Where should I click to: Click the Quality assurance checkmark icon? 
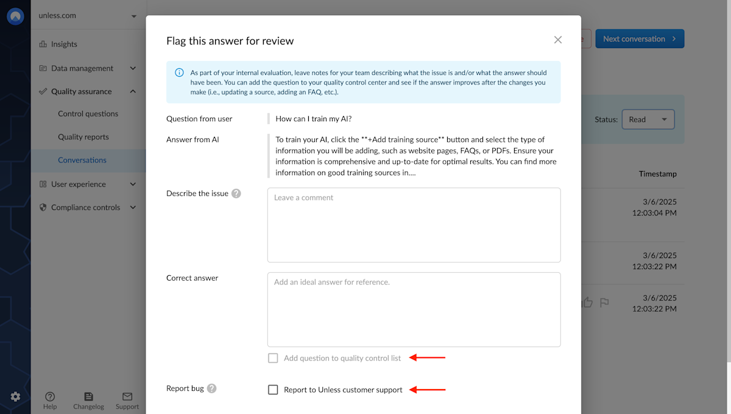click(x=43, y=91)
